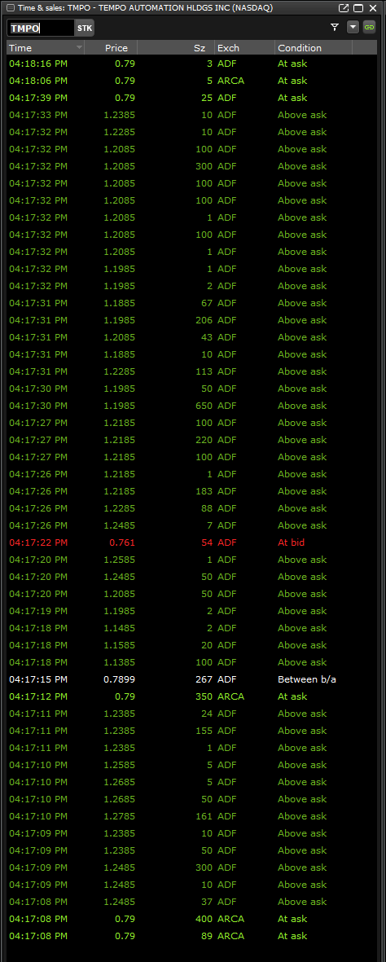Open the trade filter funnel icon
This screenshot has width=386, height=962.
click(335, 27)
